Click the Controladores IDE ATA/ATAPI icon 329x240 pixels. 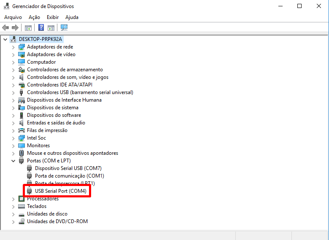pyautogui.click(x=22, y=85)
